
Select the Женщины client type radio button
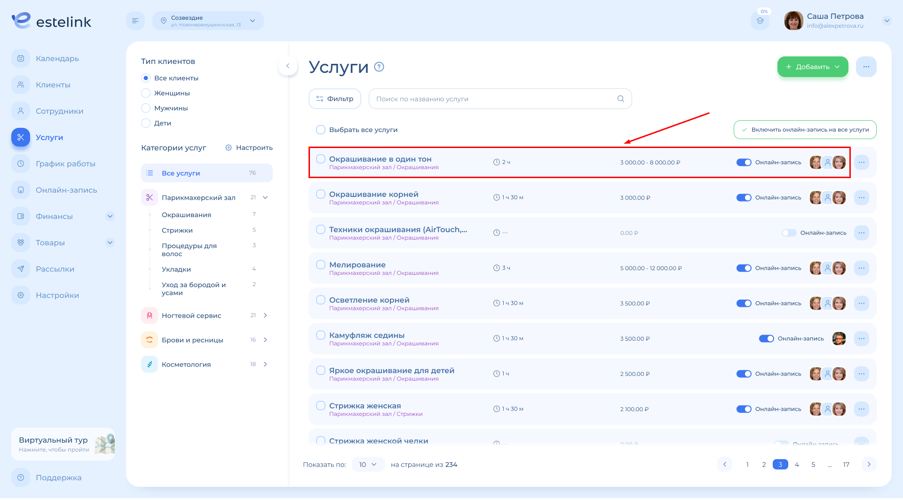pyautogui.click(x=146, y=93)
